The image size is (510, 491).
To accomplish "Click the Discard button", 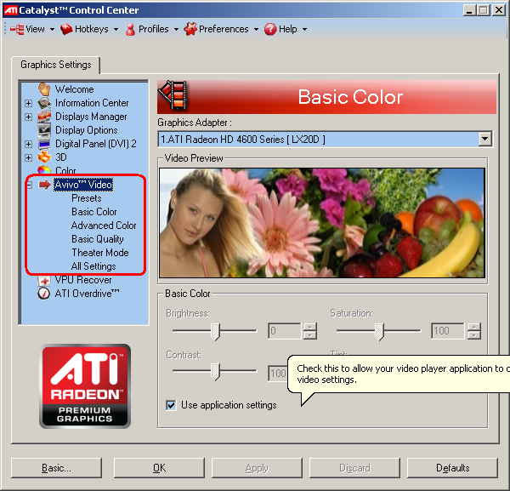I will [354, 468].
